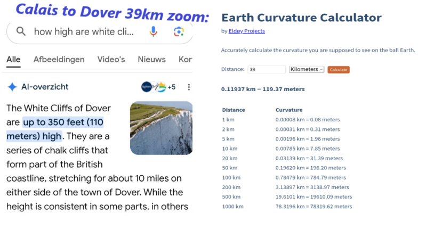Open the three-dot menu beside AI-overzicht

(x=189, y=87)
